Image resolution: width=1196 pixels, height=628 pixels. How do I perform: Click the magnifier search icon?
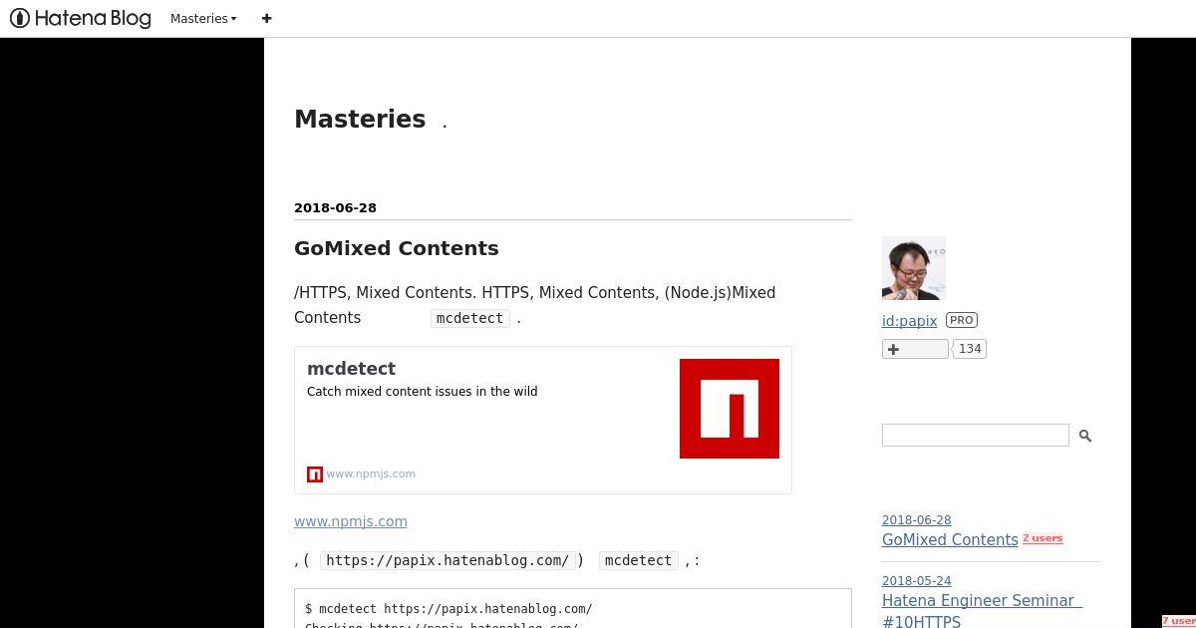pos(1085,436)
